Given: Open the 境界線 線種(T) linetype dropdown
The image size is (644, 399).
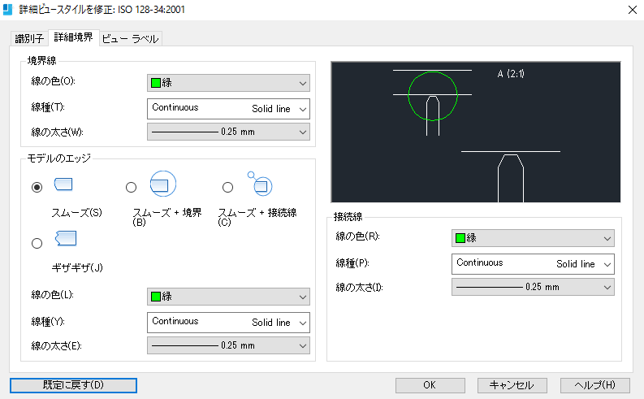Looking at the screenshot, I should pos(228,109).
